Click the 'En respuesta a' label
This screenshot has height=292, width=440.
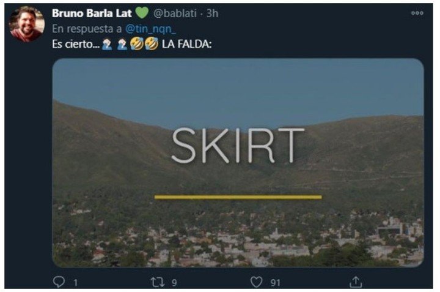tap(87, 29)
